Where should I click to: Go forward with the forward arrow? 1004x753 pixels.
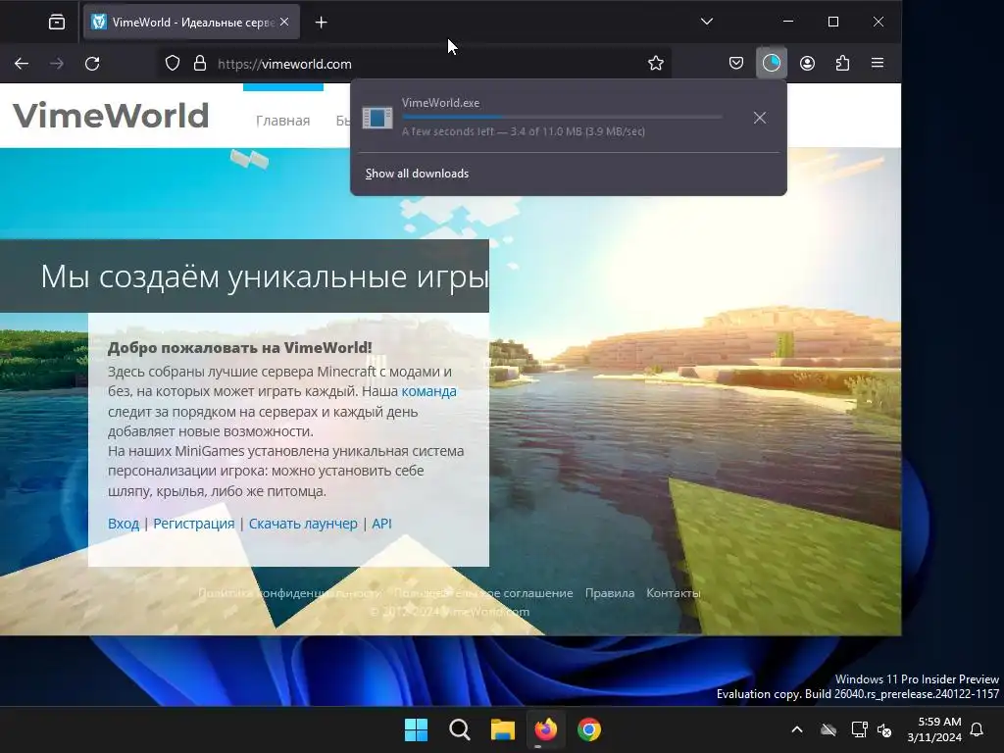tap(57, 64)
